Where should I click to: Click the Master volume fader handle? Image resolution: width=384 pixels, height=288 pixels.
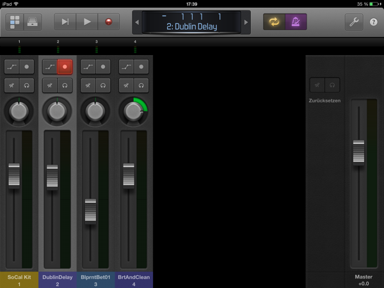(358, 151)
